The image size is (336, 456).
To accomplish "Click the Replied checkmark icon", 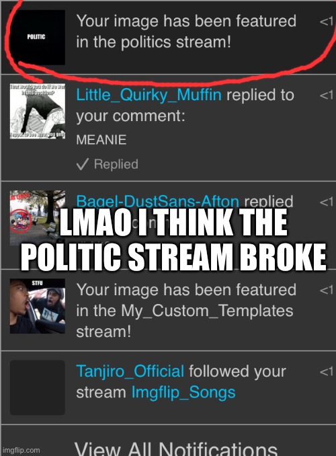I will [82, 164].
